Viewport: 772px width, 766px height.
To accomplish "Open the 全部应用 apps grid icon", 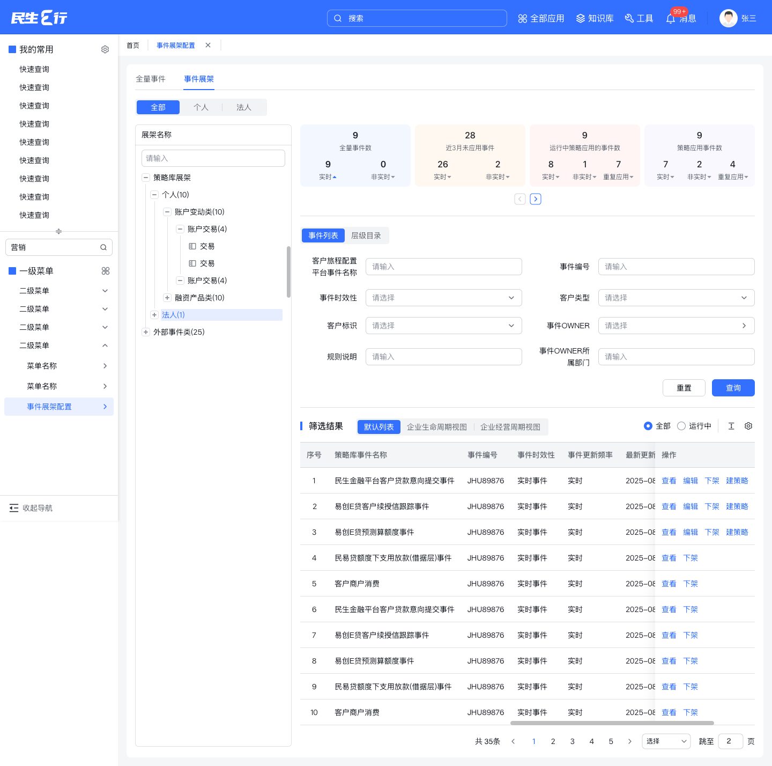I will (x=523, y=19).
